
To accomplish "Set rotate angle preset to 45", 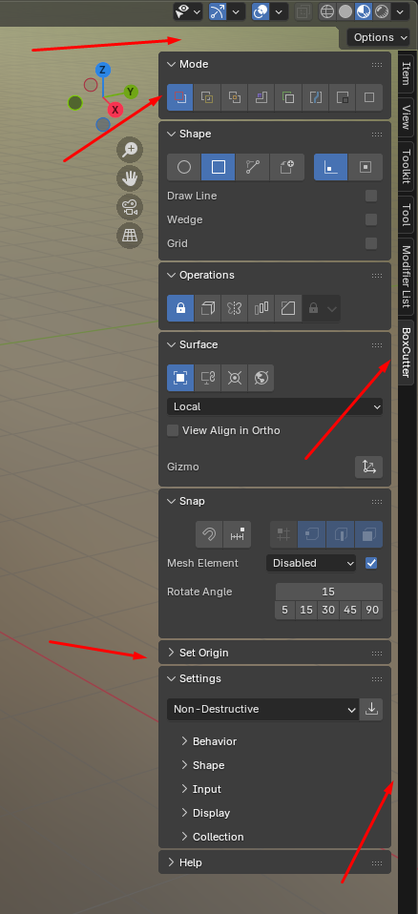I will (350, 611).
